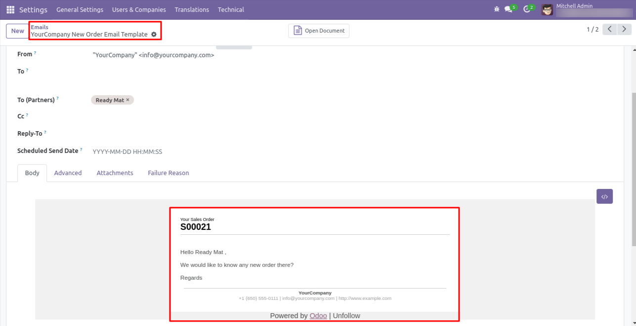The image size is (636, 326).
Task: Click record pager 1 / 2
Action: [593, 30]
